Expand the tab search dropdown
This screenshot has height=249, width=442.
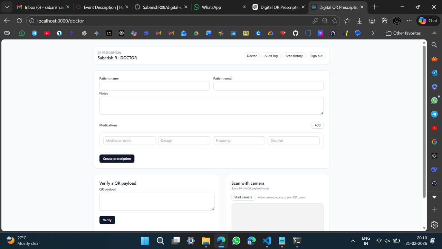pos(7,7)
